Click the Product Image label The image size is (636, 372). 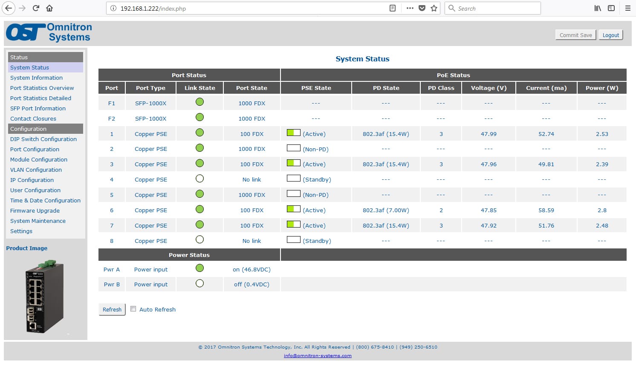[x=26, y=248]
